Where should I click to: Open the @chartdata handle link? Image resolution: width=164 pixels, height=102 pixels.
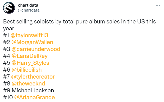point(29,10)
